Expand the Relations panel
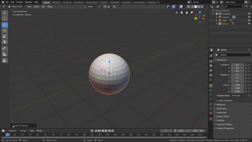 coord(220,105)
